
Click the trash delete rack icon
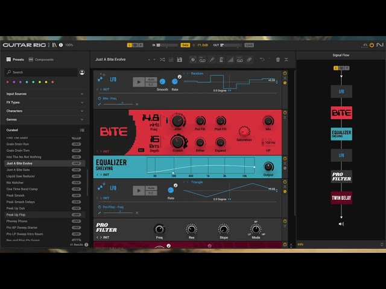pyautogui.click(x=278, y=60)
